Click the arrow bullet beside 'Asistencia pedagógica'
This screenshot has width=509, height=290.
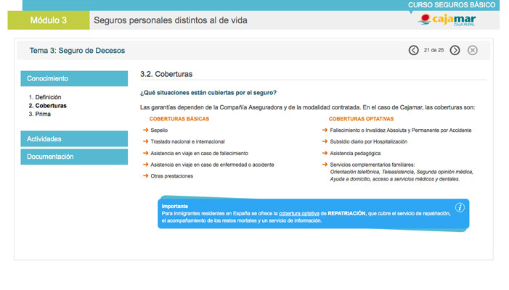pyautogui.click(x=325, y=153)
